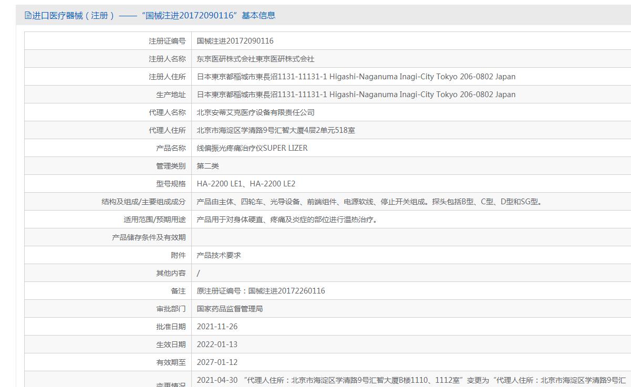Select date 2021-11-26
Screen dimensions: 631x387
(218, 327)
